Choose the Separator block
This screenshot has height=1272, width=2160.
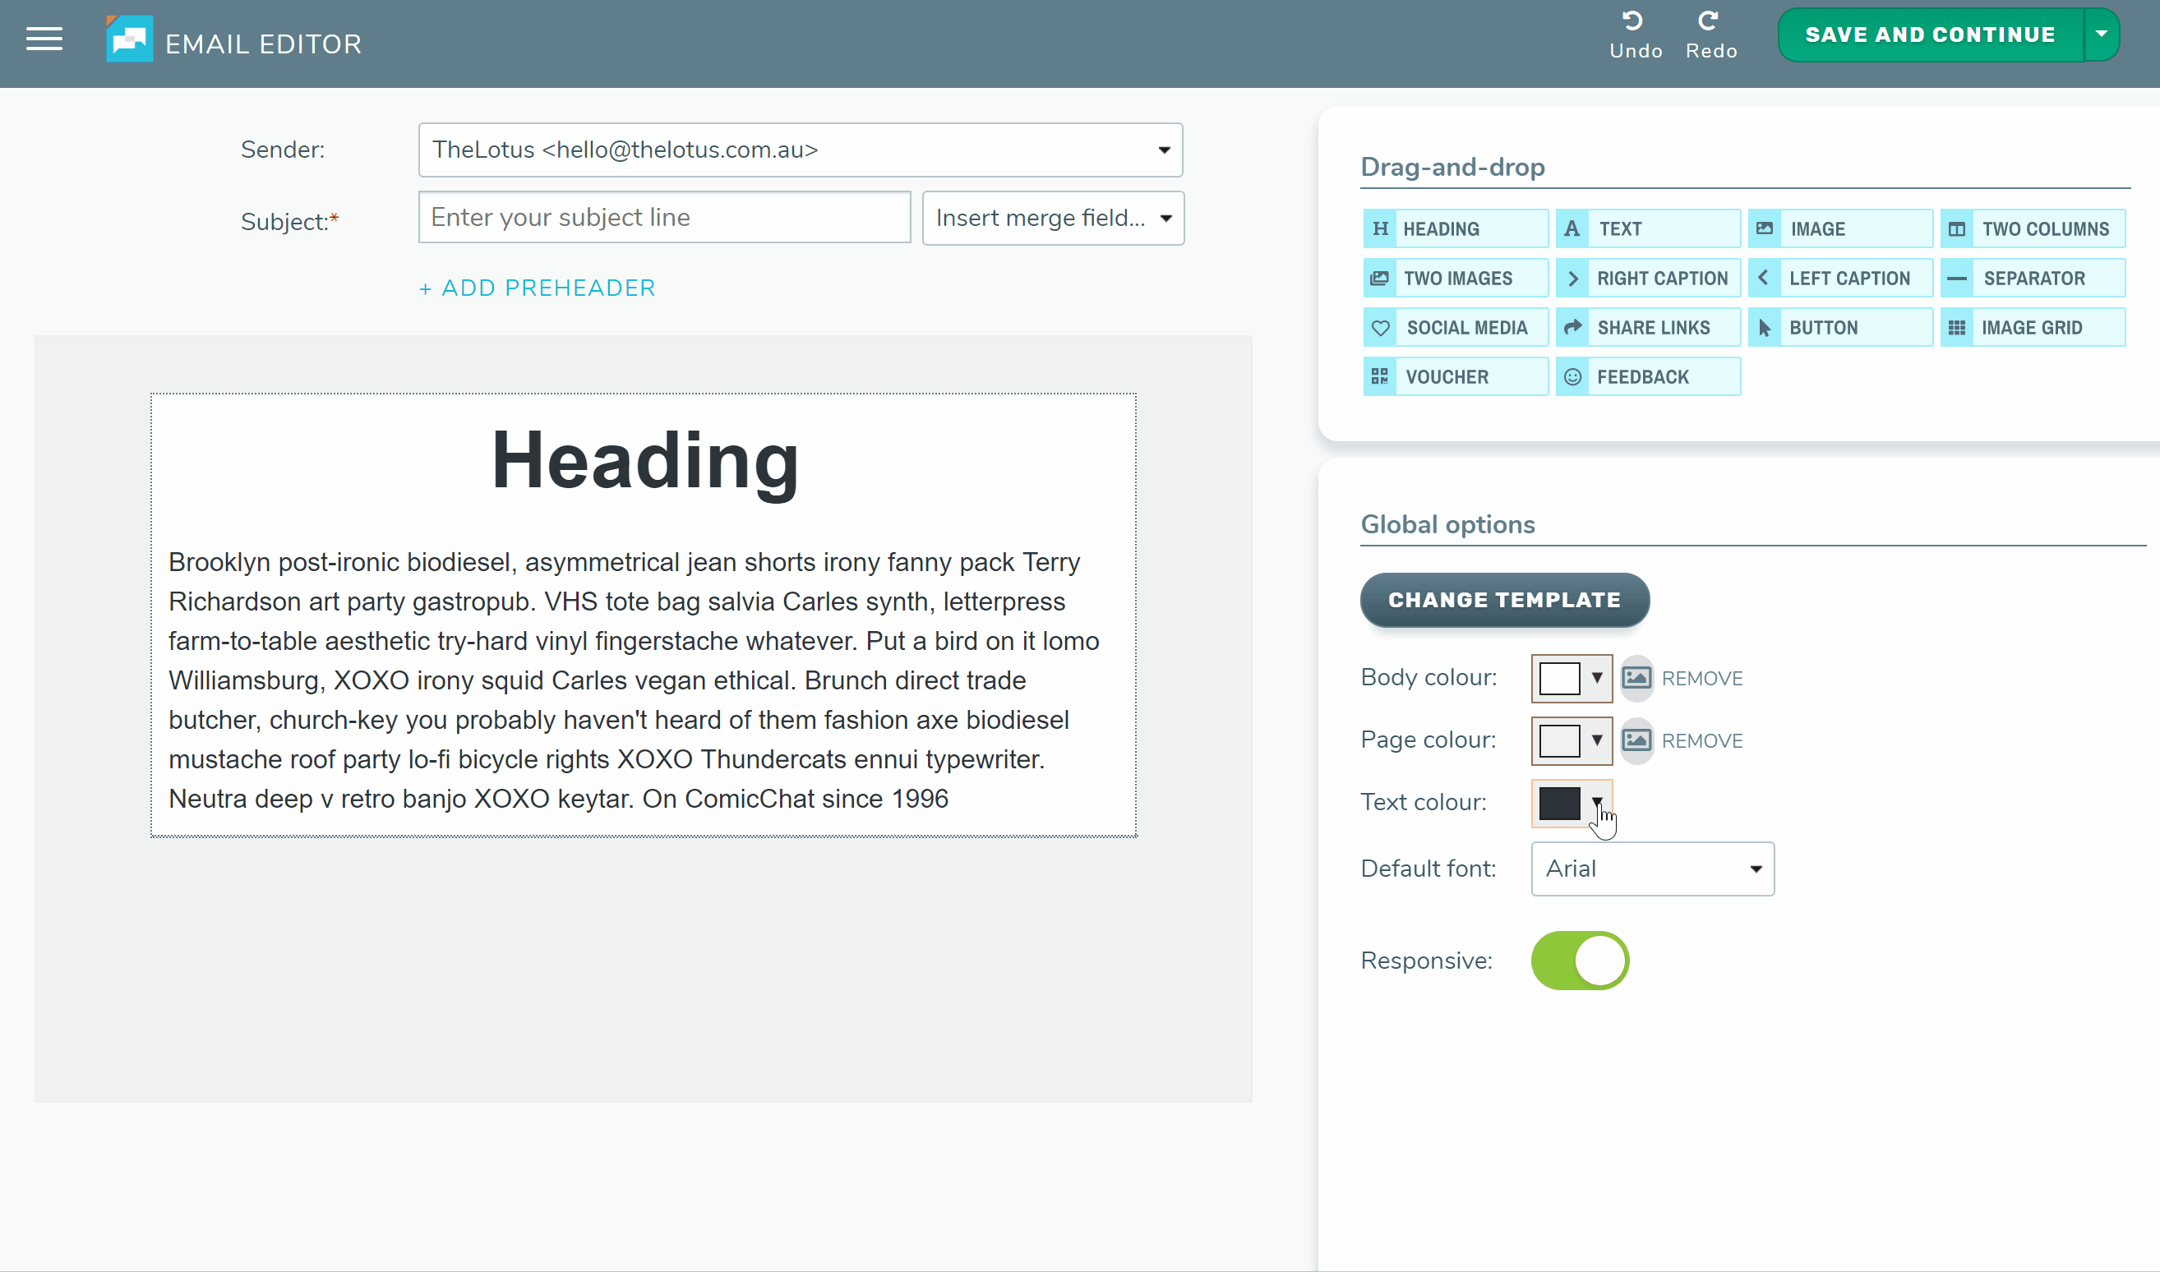tap(2033, 277)
